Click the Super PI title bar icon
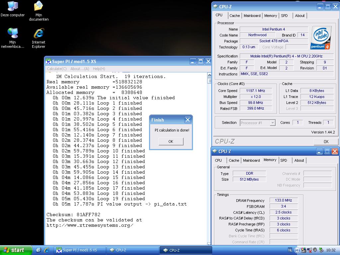 coord(48,61)
